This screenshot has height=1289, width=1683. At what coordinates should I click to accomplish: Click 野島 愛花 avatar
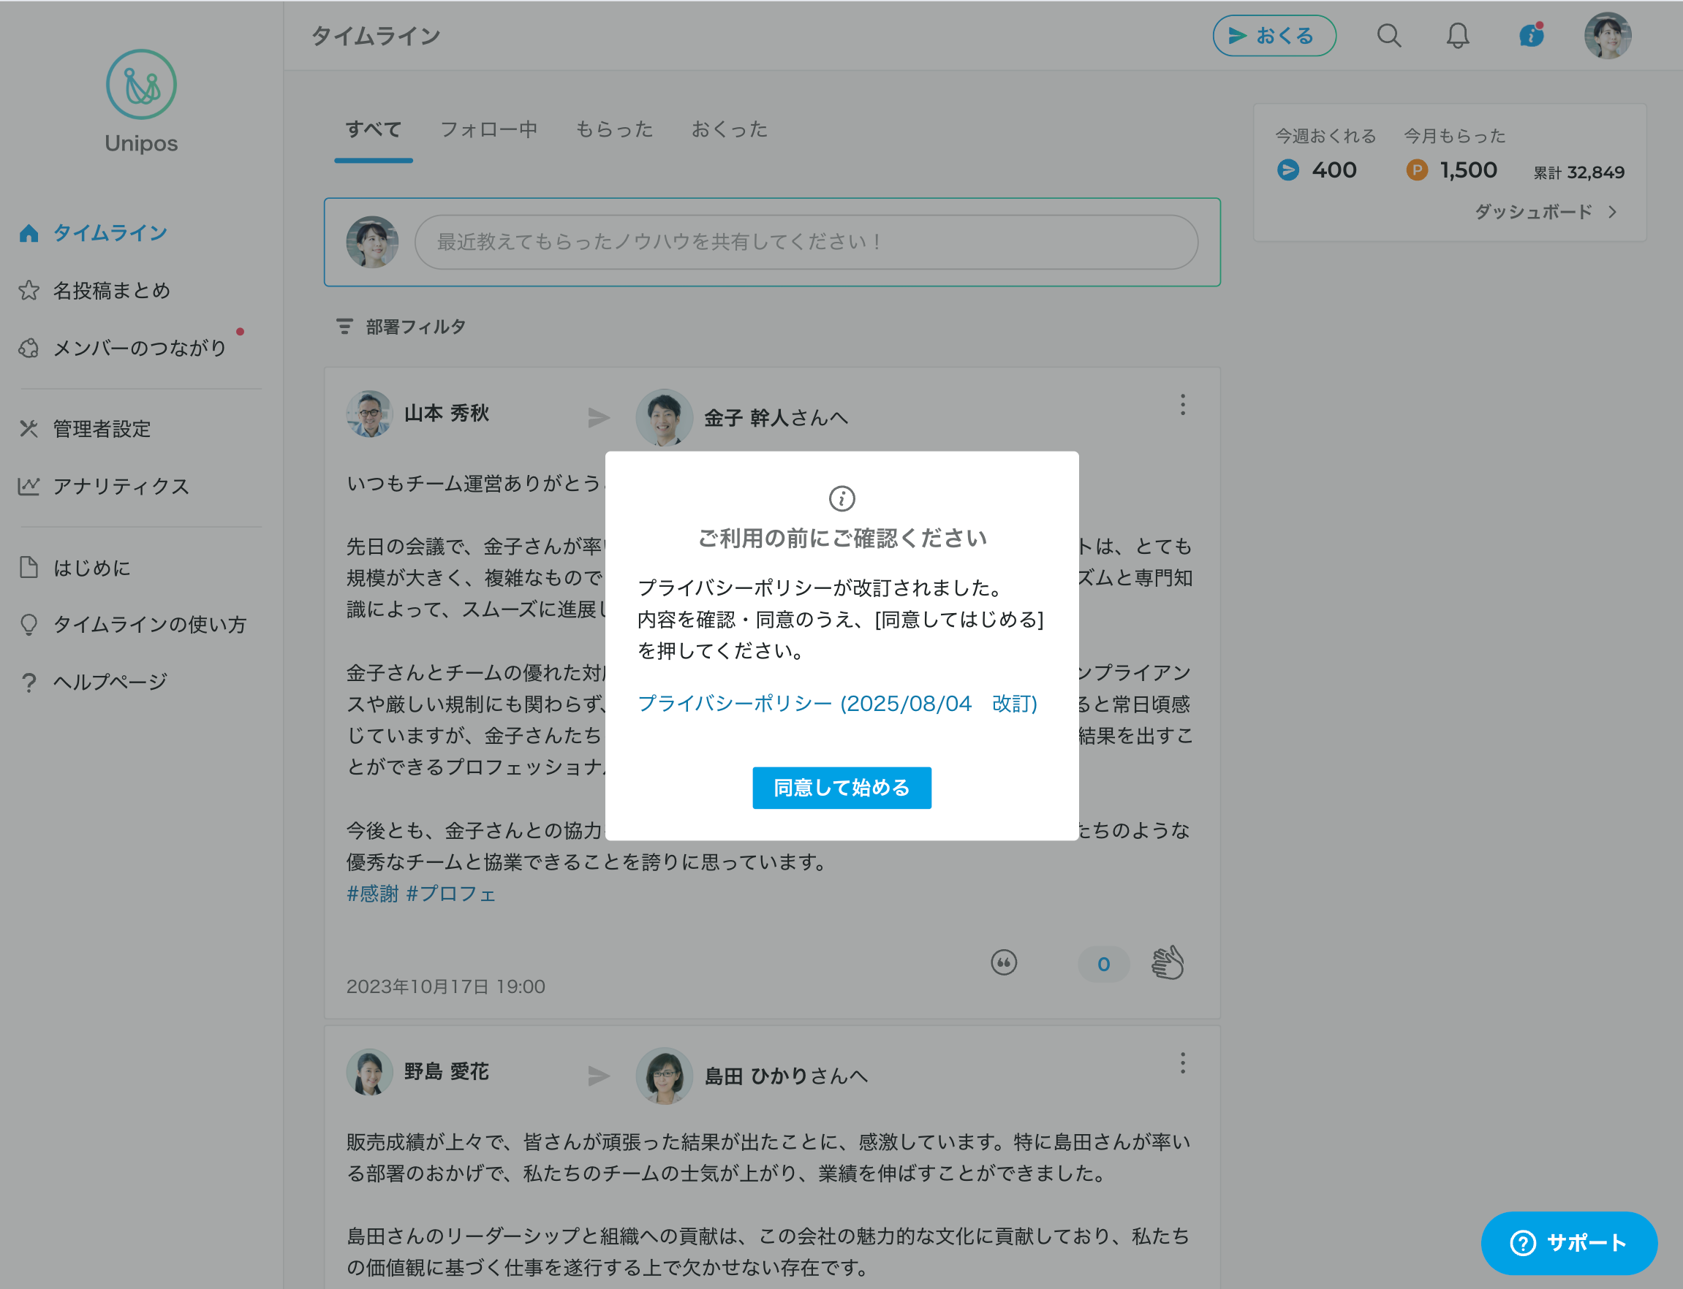[369, 1072]
